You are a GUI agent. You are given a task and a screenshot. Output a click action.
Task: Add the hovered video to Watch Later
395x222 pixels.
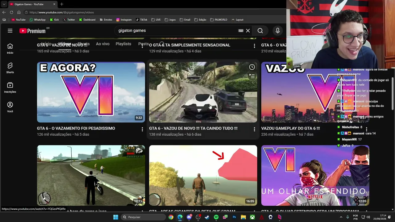252,67
